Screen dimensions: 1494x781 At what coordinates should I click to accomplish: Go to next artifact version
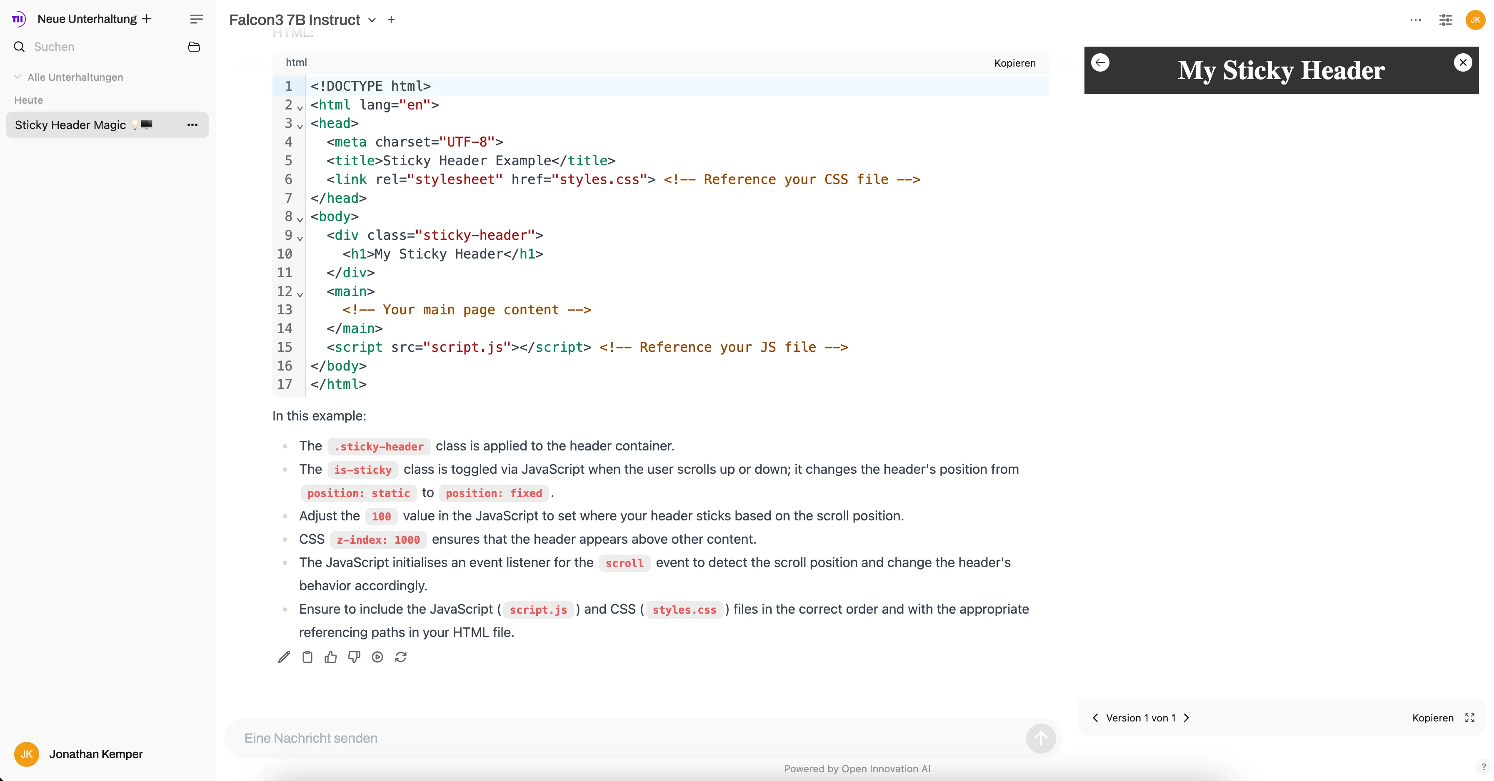pos(1187,718)
